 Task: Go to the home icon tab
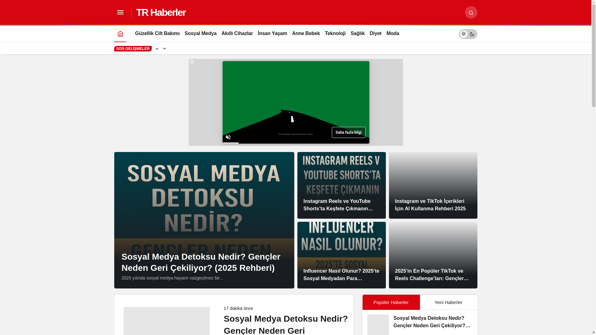click(x=120, y=33)
